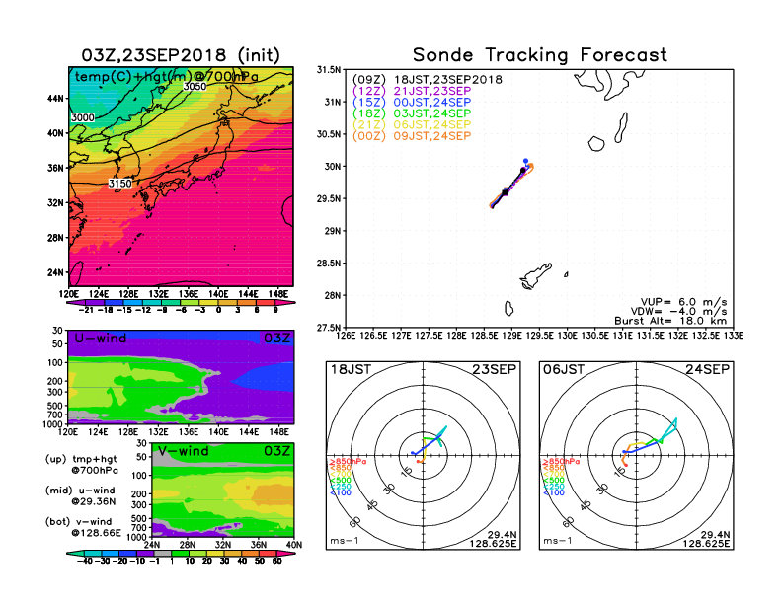Click the '(up) tmp+hgt @700hPa' note
This screenshot has width=782, height=604.
coord(81,465)
